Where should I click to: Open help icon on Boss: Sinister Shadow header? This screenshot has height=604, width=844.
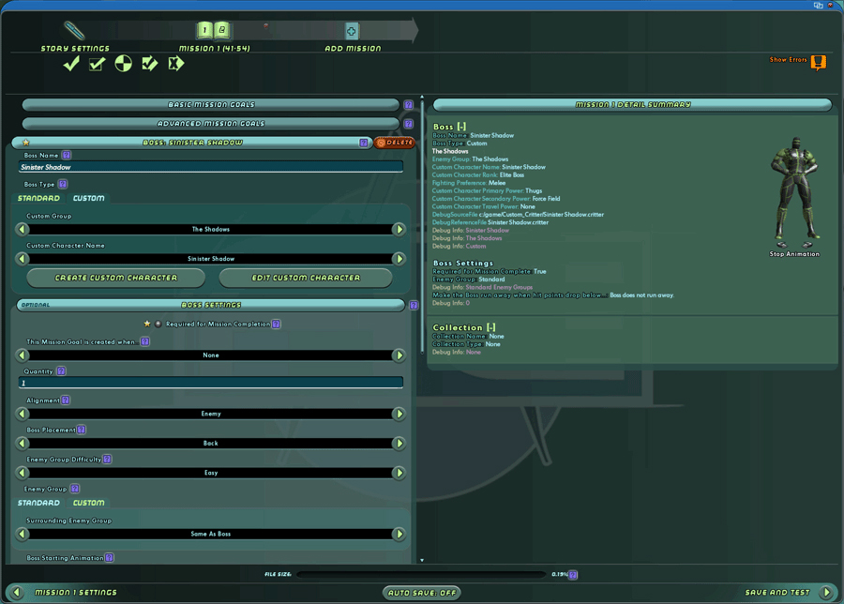coord(363,143)
